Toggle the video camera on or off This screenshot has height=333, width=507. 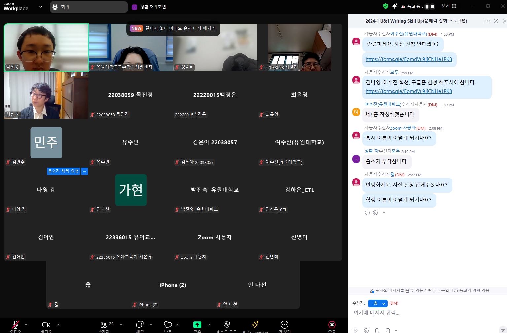click(x=46, y=325)
